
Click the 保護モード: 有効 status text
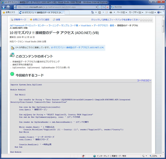(x=119, y=156)
